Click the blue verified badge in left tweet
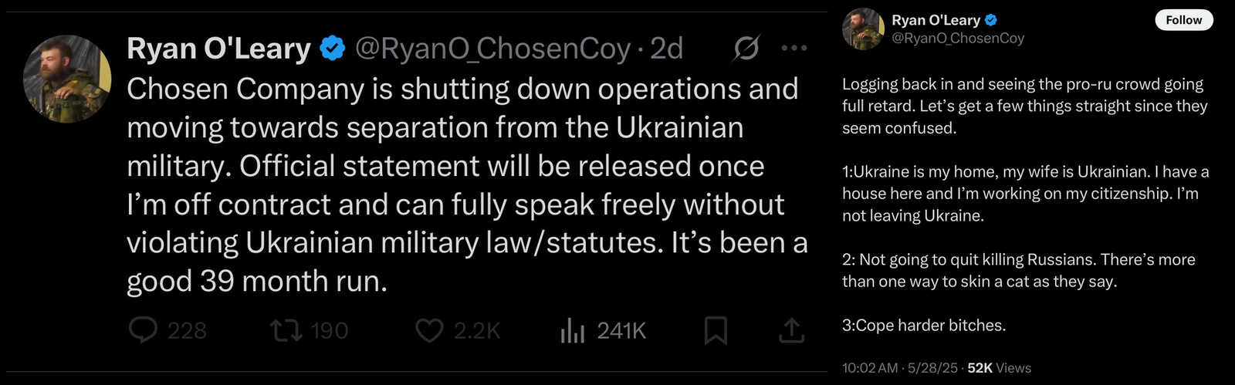1235x385 pixels. [x=333, y=49]
